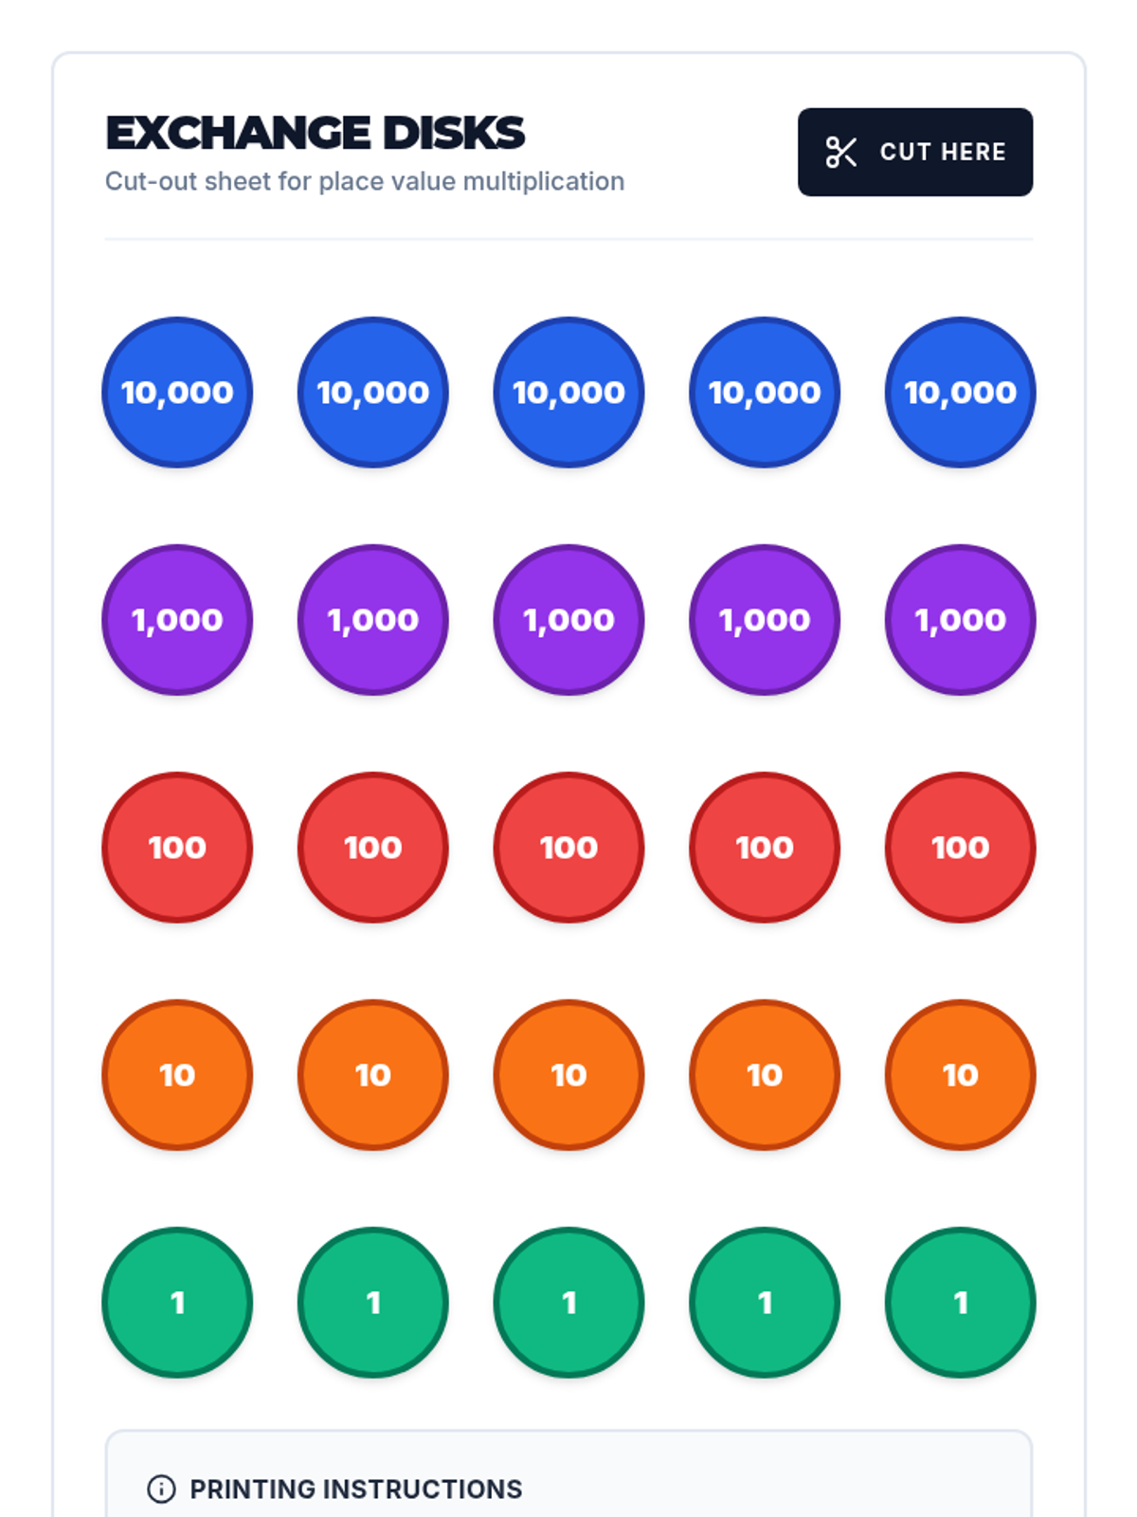Click the CUT HERE button
The height and width of the screenshot is (1517, 1137).
tap(915, 152)
